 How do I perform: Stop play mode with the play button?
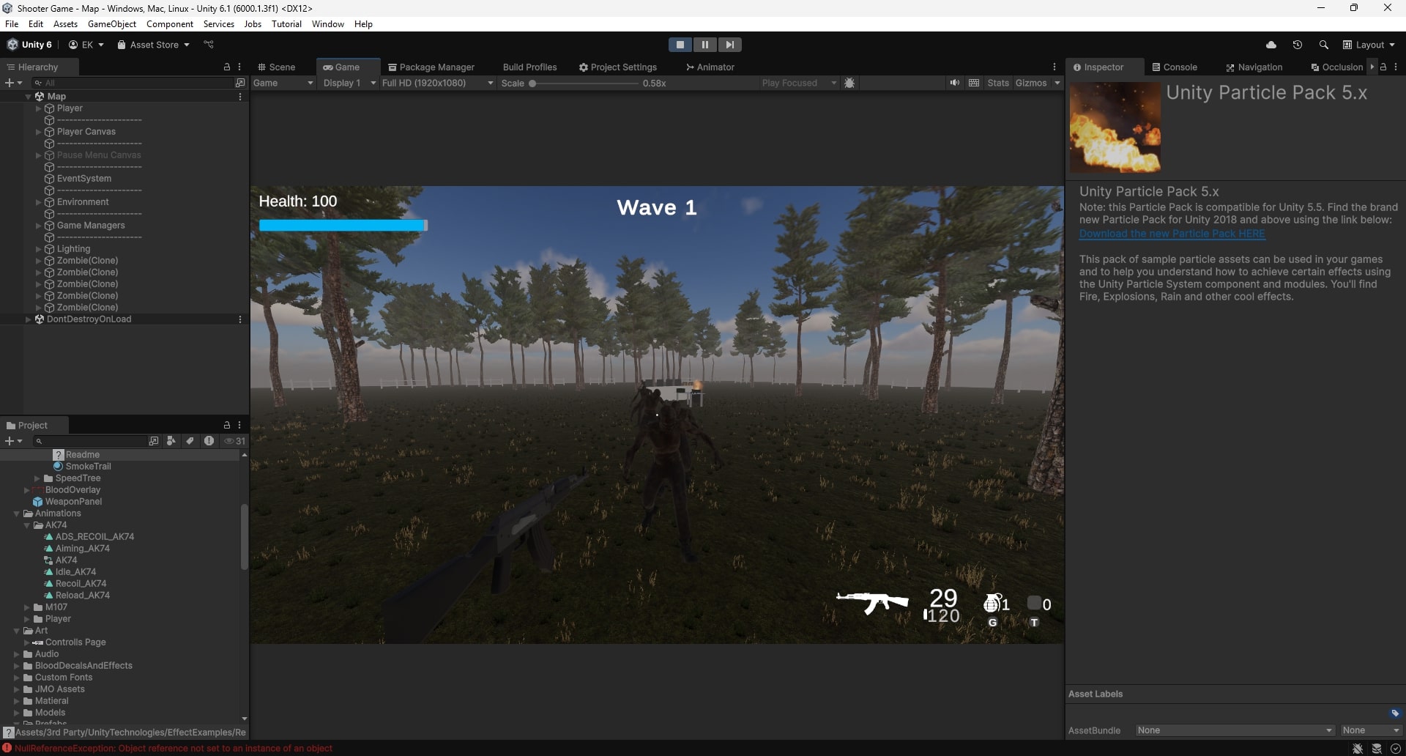(680, 45)
